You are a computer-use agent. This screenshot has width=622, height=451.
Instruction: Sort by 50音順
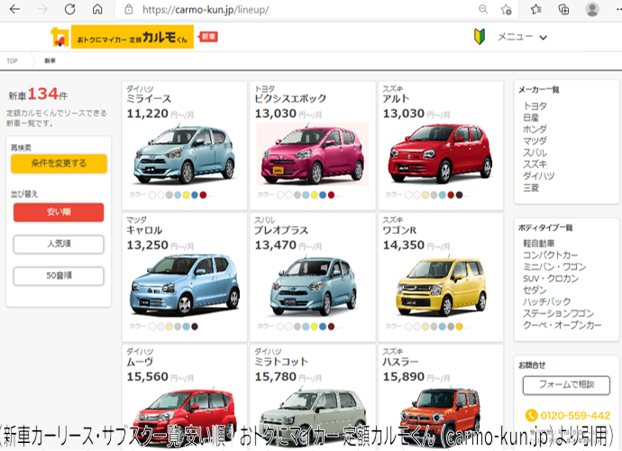[x=59, y=275]
